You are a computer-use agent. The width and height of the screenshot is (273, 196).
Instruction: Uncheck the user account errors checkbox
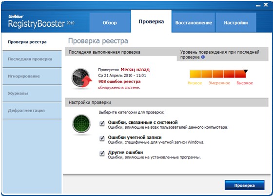click(x=102, y=138)
